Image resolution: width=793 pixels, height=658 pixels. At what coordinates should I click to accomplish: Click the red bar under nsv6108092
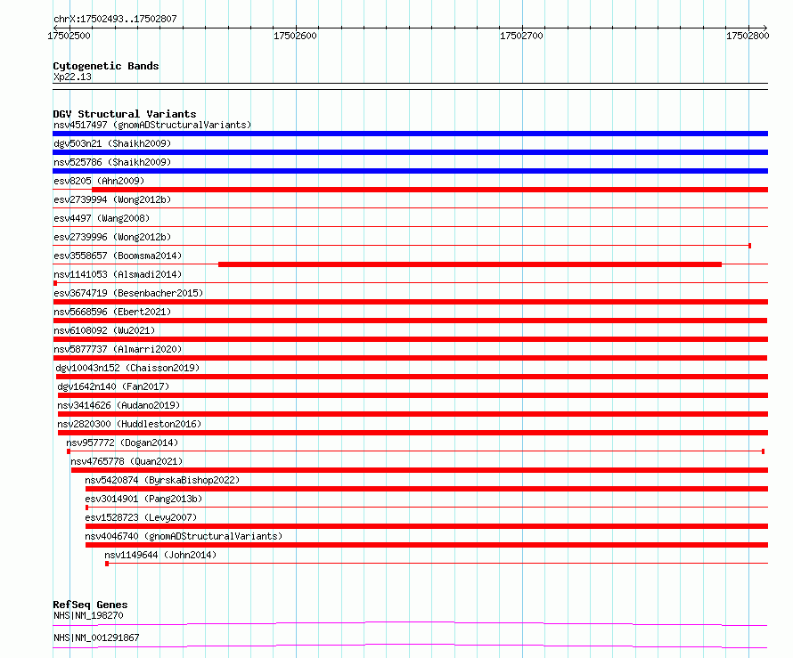tap(410, 339)
